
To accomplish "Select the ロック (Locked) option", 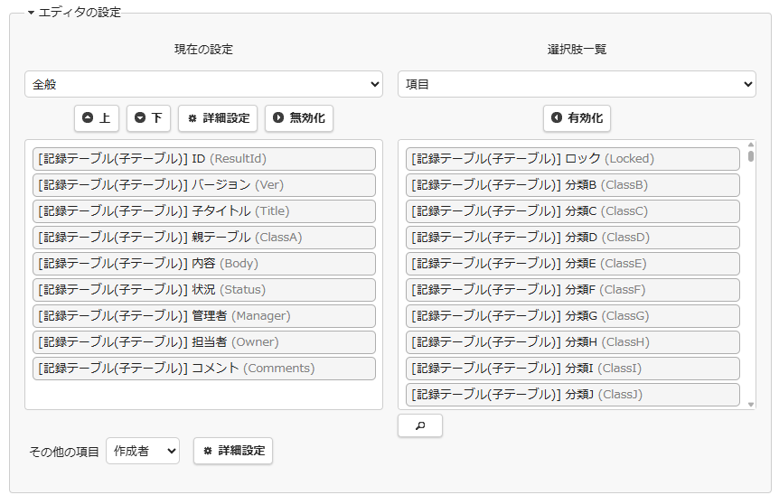I will [573, 159].
